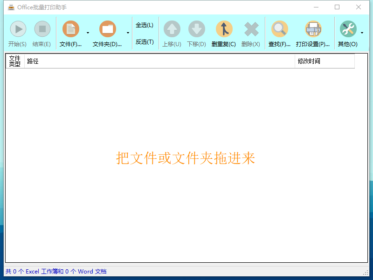
Task: Expand the dropdown arrow next to 文件夹(D)
Action: (128, 33)
